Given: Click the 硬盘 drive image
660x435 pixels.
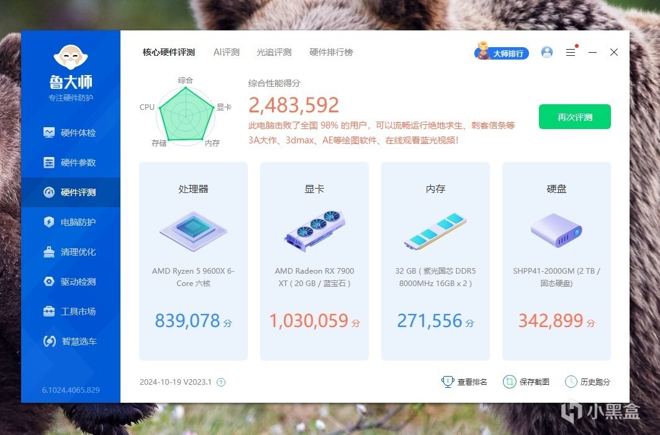Looking at the screenshot, I should click(556, 231).
